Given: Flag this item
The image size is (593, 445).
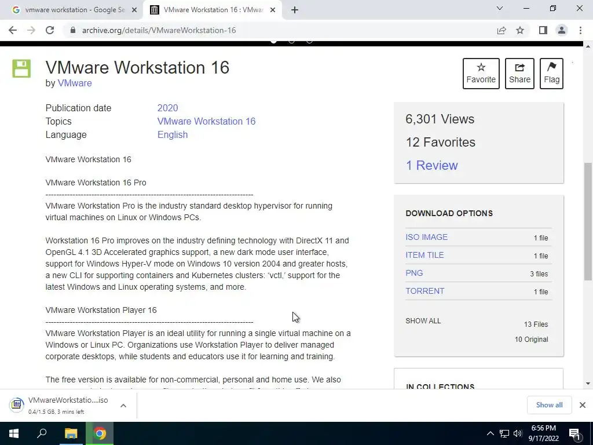Looking at the screenshot, I should tap(551, 74).
